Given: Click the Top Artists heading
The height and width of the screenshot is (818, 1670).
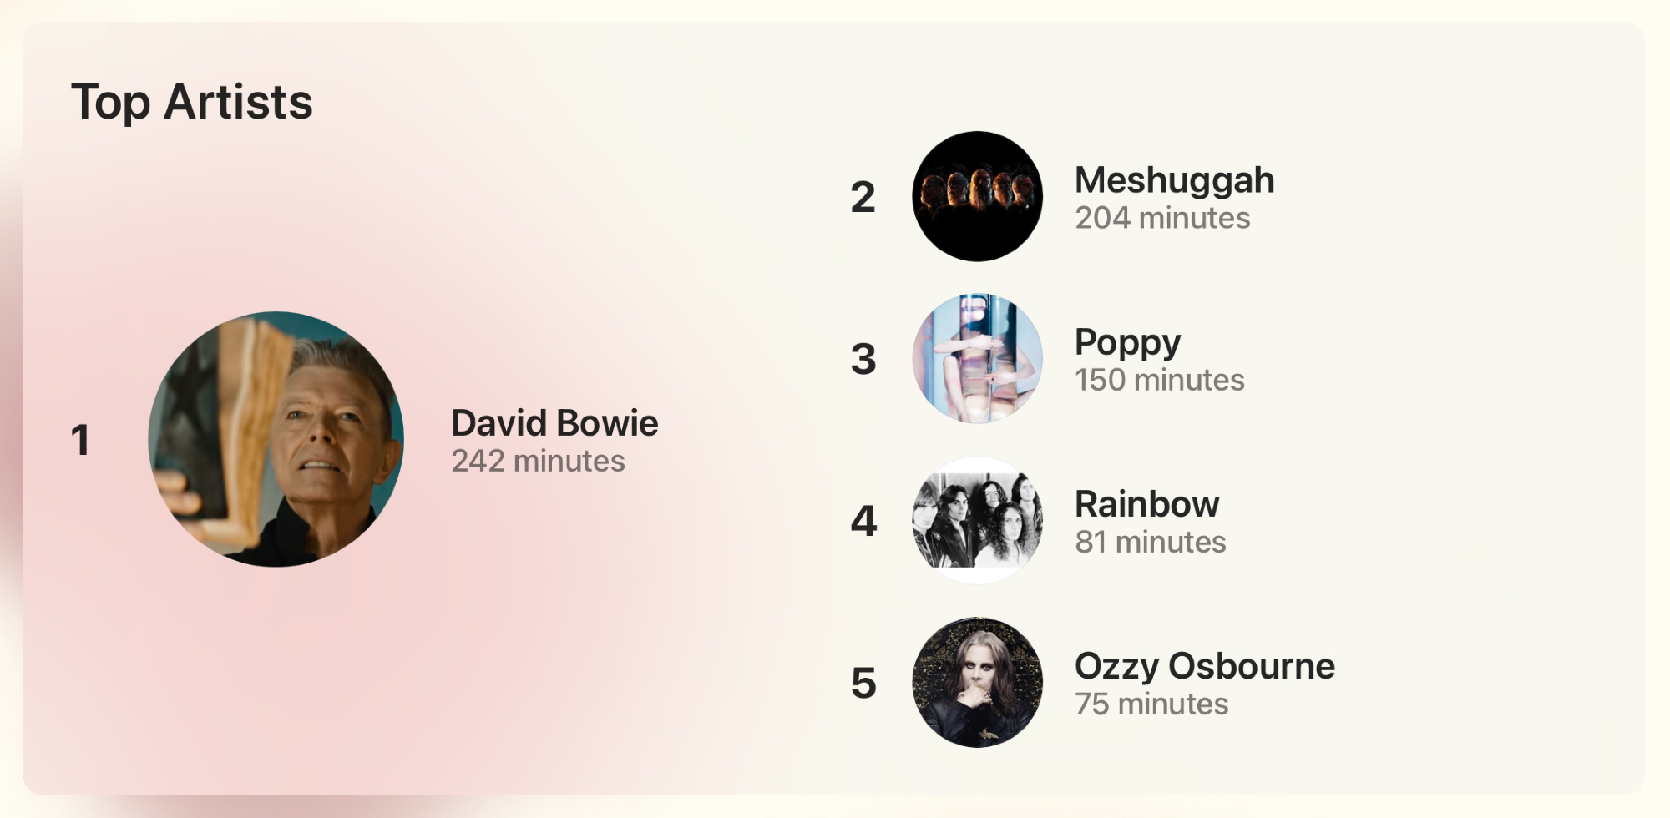Looking at the screenshot, I should (x=192, y=102).
